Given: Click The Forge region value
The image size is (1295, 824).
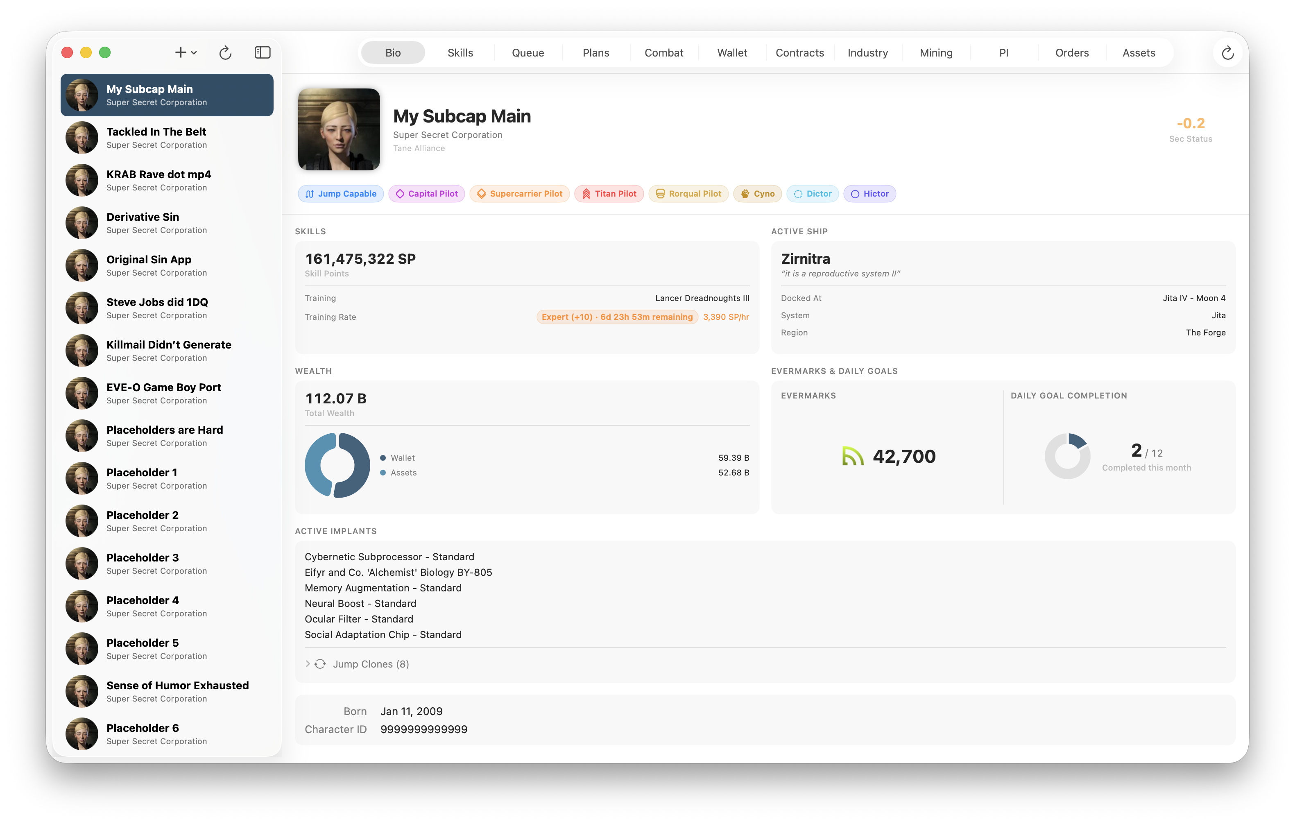Looking at the screenshot, I should point(1206,333).
